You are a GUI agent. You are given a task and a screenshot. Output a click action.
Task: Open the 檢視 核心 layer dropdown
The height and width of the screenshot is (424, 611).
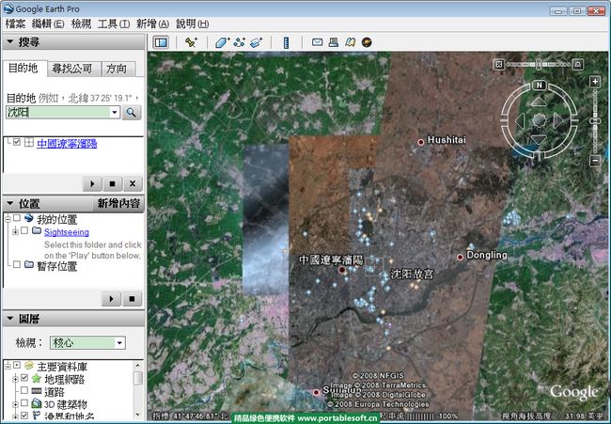point(119,343)
